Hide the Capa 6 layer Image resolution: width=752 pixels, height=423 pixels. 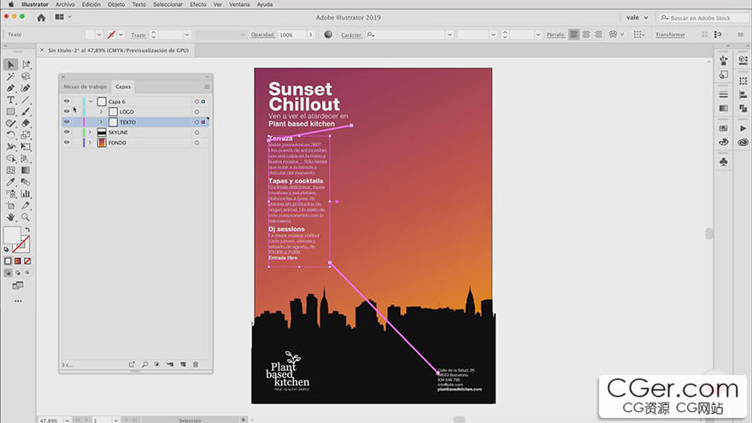coord(67,101)
